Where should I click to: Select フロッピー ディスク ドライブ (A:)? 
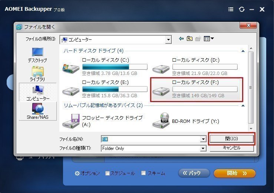pyautogui.click(x=103, y=121)
